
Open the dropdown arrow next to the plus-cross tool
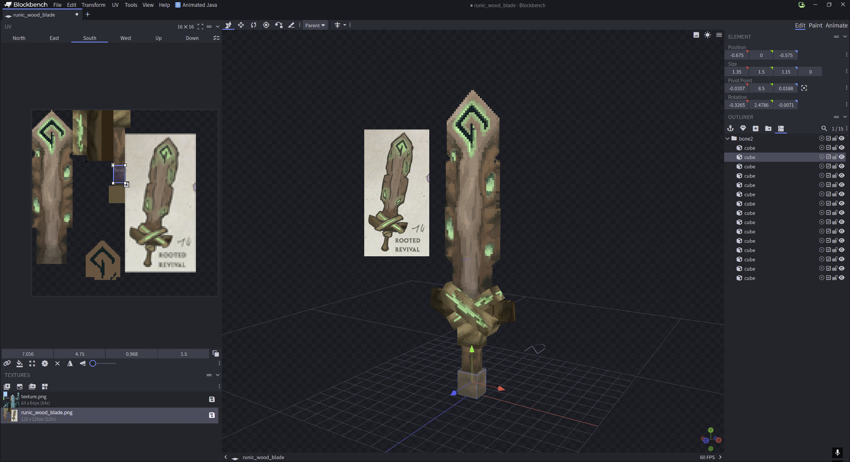tap(345, 25)
